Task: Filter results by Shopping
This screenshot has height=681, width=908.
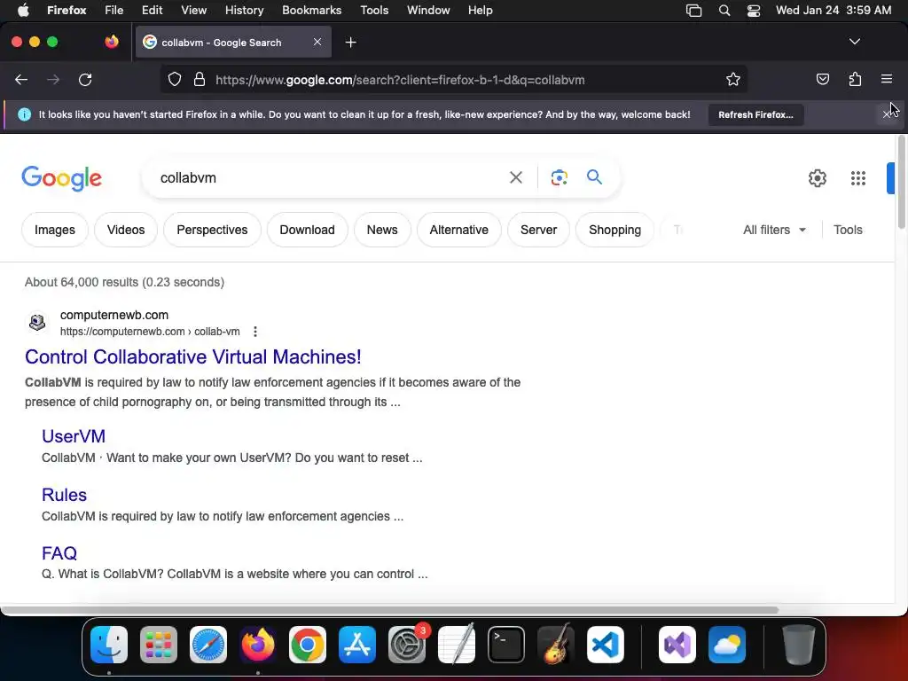Action: [614, 230]
